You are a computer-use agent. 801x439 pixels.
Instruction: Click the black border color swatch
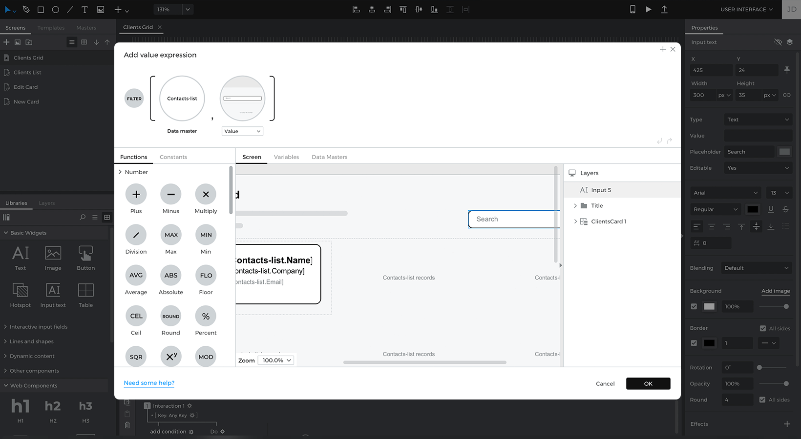click(709, 343)
